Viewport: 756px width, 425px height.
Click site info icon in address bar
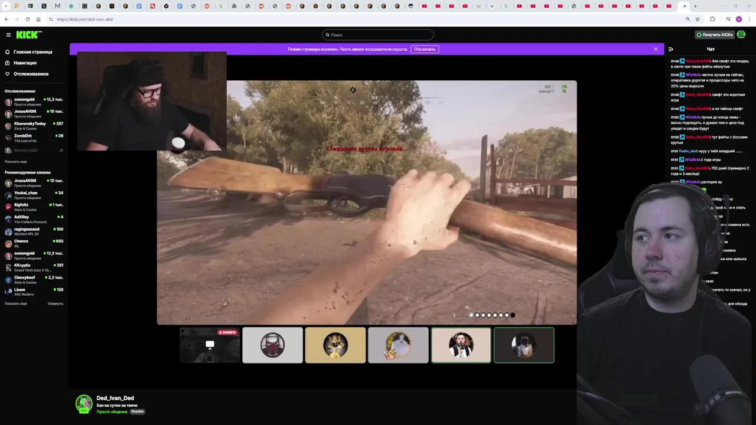coord(51,19)
